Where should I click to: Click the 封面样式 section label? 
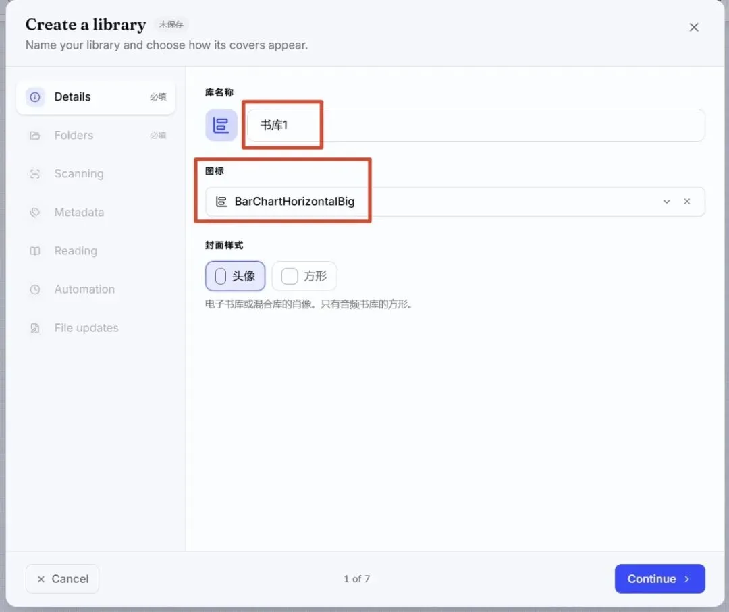pos(224,245)
